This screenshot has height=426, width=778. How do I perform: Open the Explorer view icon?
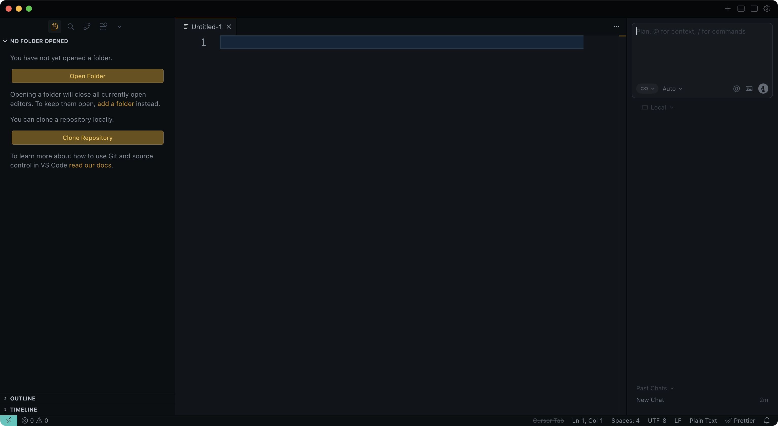tap(54, 27)
